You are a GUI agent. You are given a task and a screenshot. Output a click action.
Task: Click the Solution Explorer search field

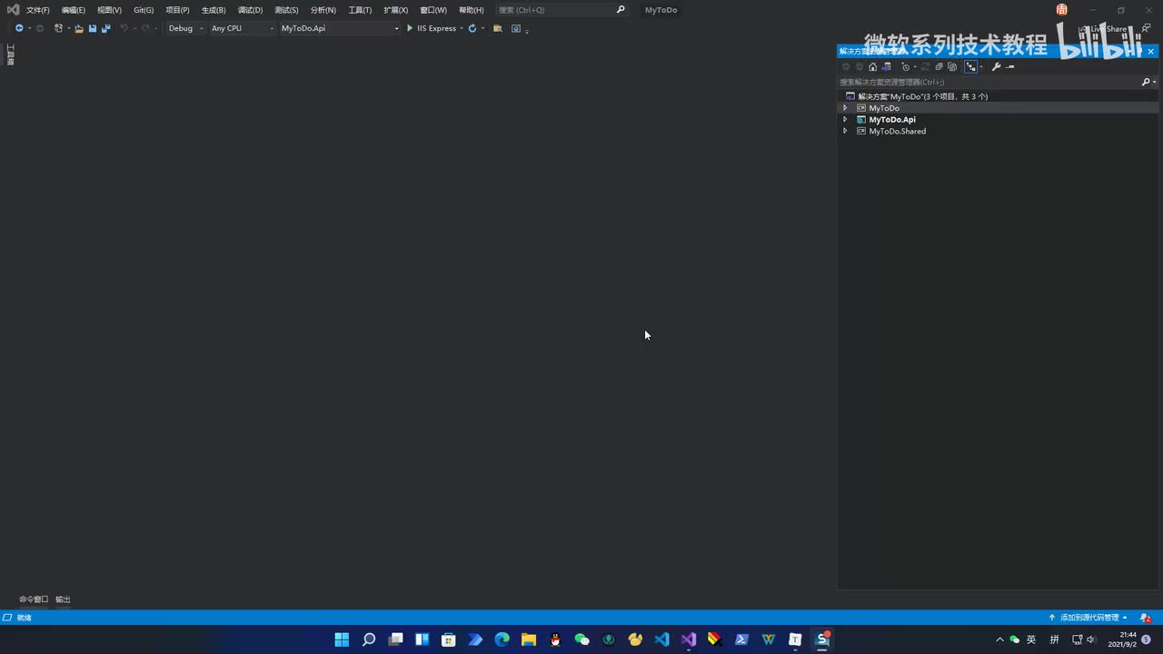tap(989, 82)
